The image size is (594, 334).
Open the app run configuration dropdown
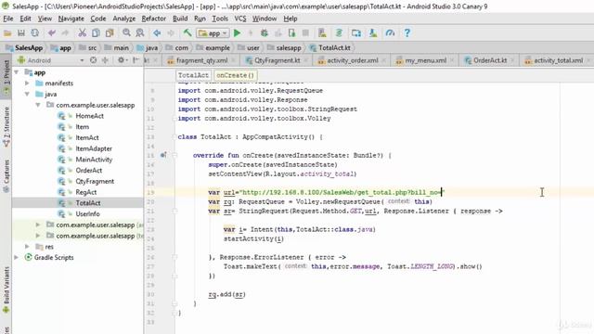[x=213, y=33]
